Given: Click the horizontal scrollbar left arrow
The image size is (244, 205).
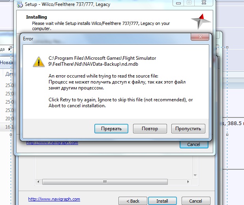Looking at the screenshot, I should click(38, 182).
